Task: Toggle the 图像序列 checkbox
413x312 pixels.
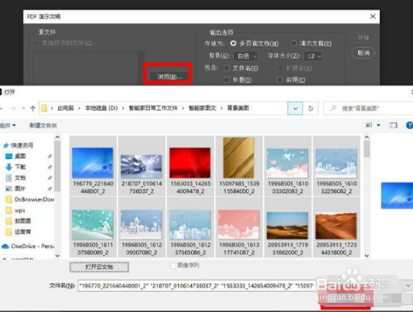Action: [173, 266]
